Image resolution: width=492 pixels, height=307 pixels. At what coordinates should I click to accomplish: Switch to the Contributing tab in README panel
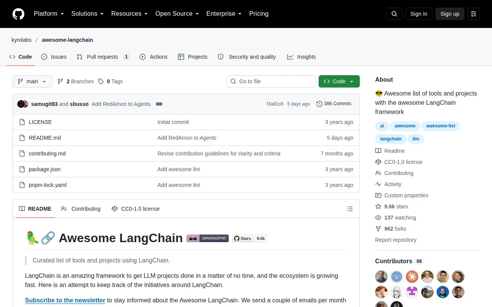[81, 209]
